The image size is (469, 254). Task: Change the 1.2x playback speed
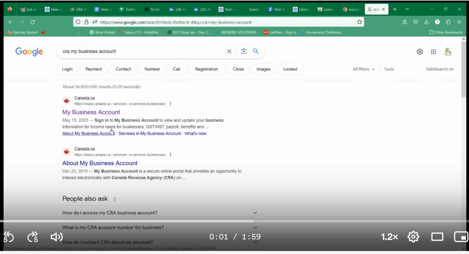390,237
